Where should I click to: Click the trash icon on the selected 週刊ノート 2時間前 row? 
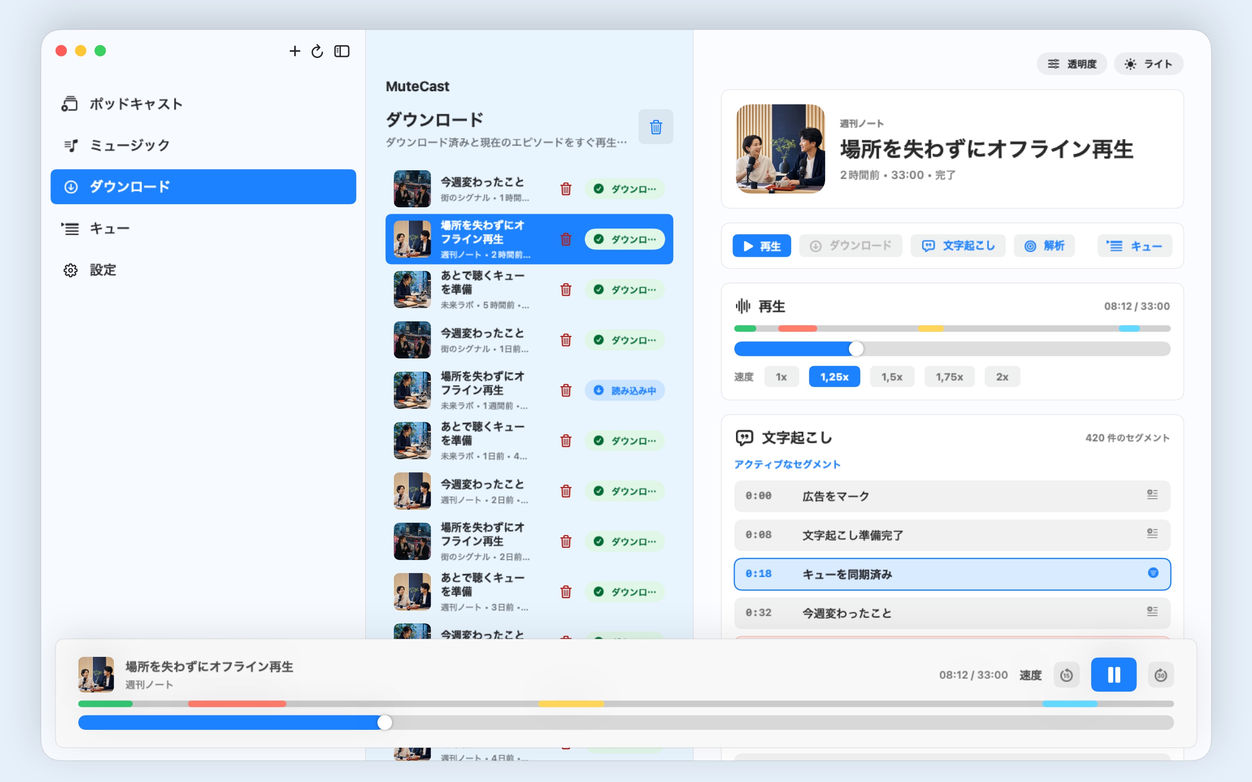click(566, 239)
